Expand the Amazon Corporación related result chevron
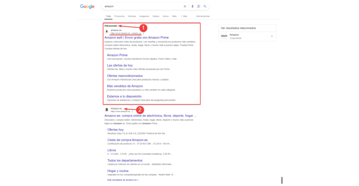Screen dimensions: 359x186 [x=272, y=36]
